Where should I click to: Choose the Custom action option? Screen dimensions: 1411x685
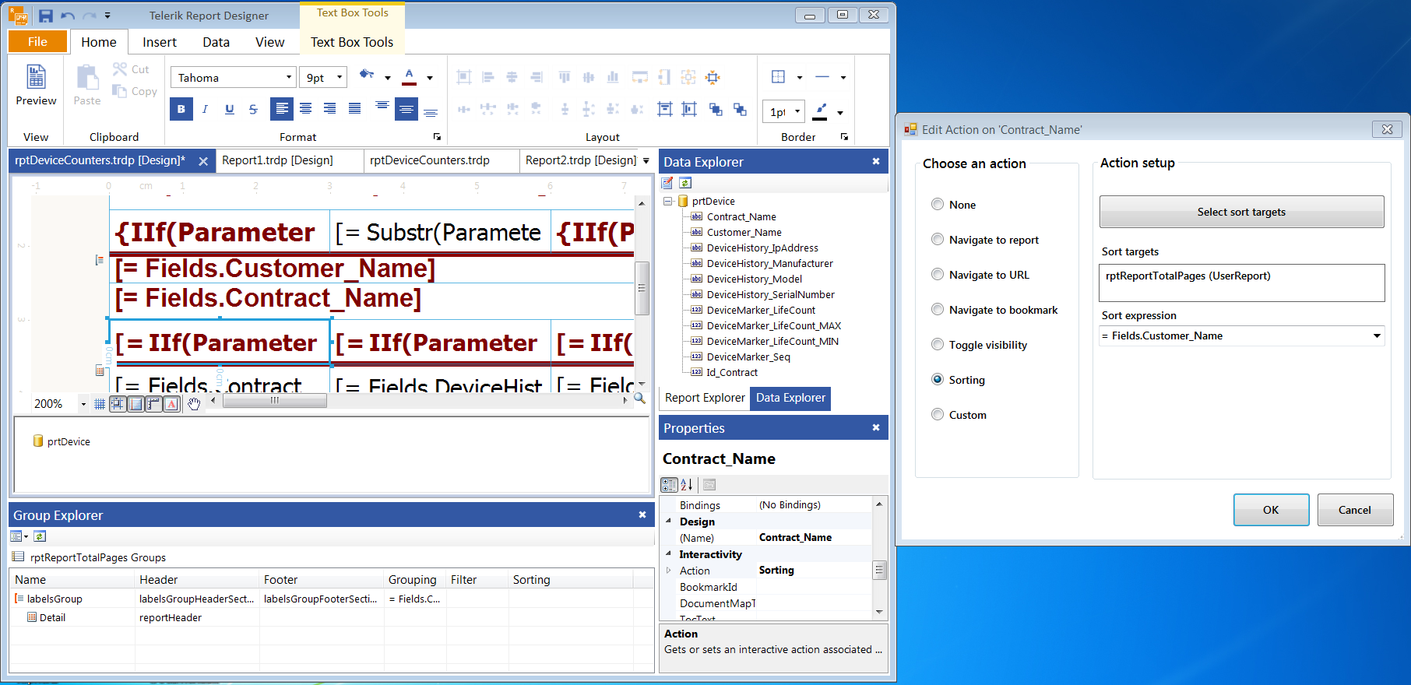pyautogui.click(x=938, y=415)
